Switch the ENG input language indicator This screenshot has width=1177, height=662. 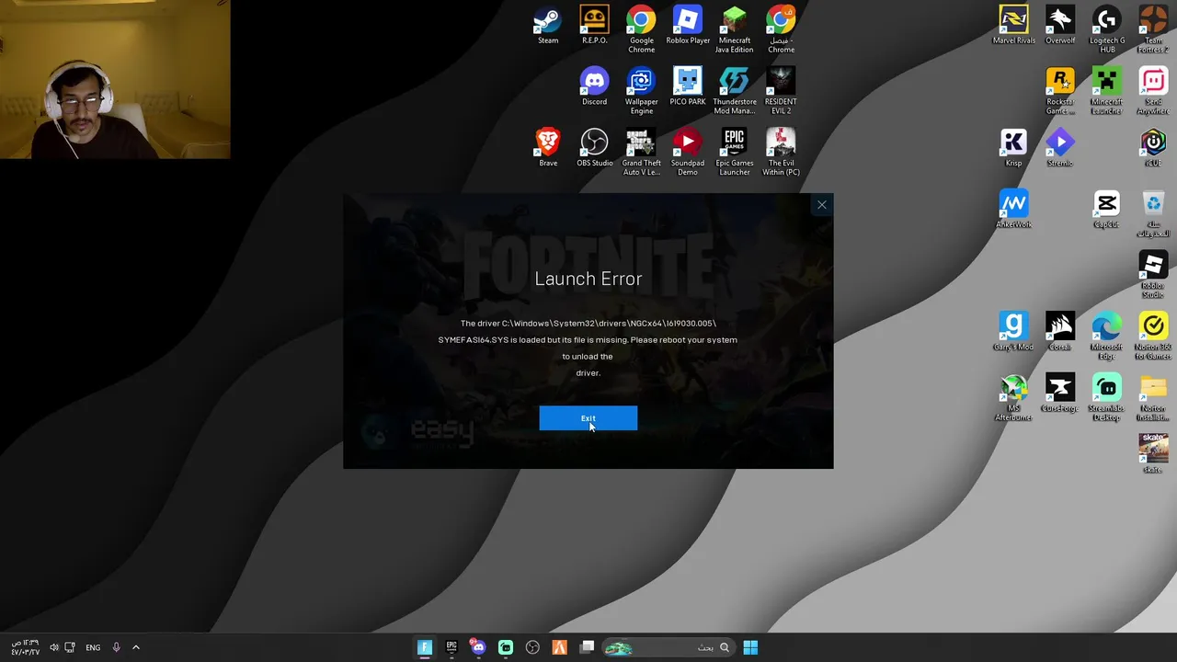(93, 648)
